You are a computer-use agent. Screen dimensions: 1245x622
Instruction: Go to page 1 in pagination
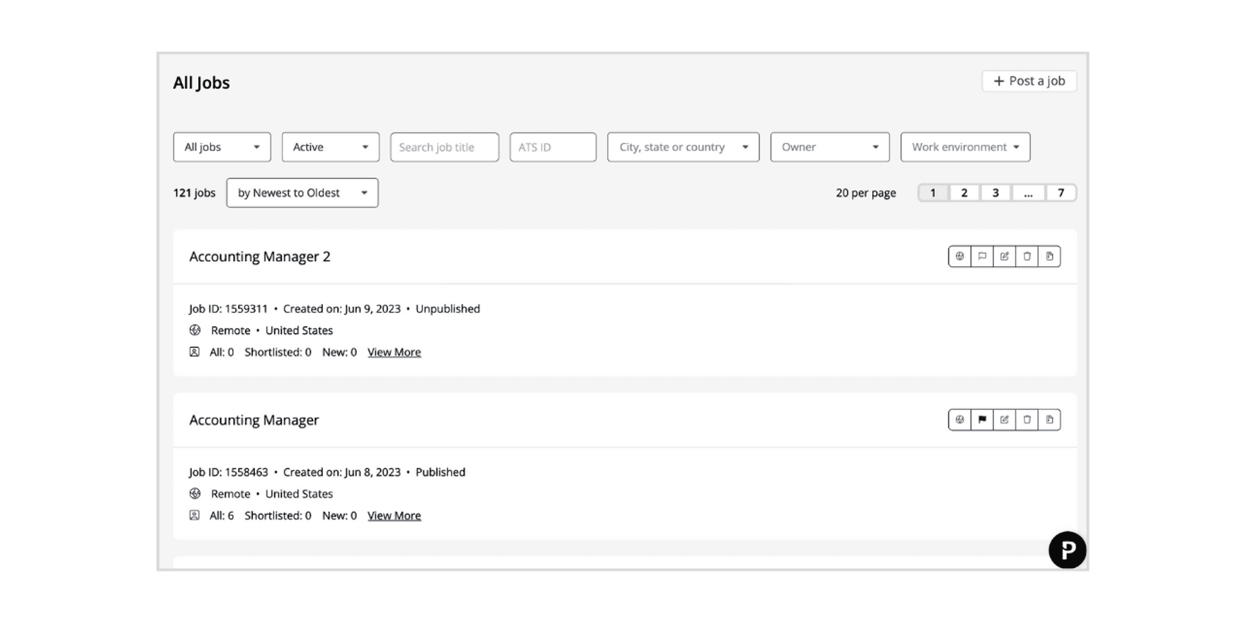pos(933,193)
